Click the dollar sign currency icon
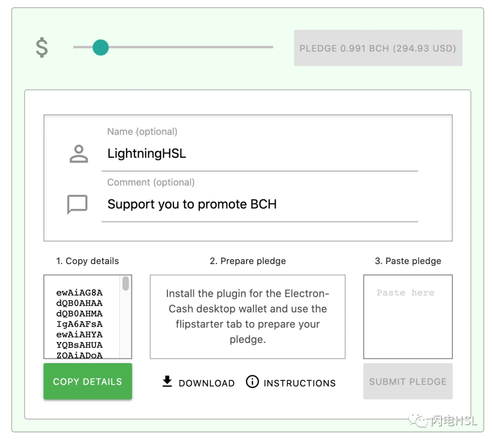 click(x=42, y=47)
